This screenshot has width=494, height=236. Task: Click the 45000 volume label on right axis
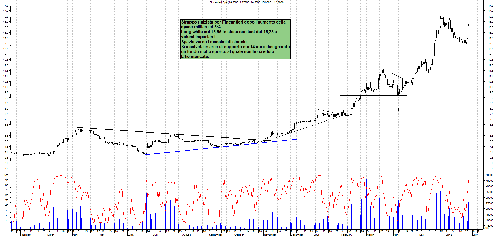click(489, 181)
